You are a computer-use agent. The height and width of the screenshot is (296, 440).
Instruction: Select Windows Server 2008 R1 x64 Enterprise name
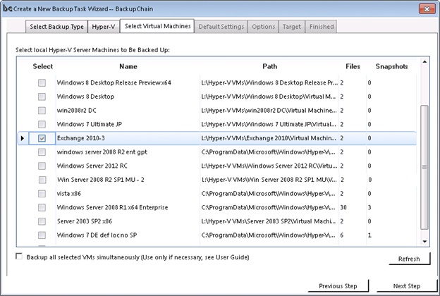click(128, 207)
